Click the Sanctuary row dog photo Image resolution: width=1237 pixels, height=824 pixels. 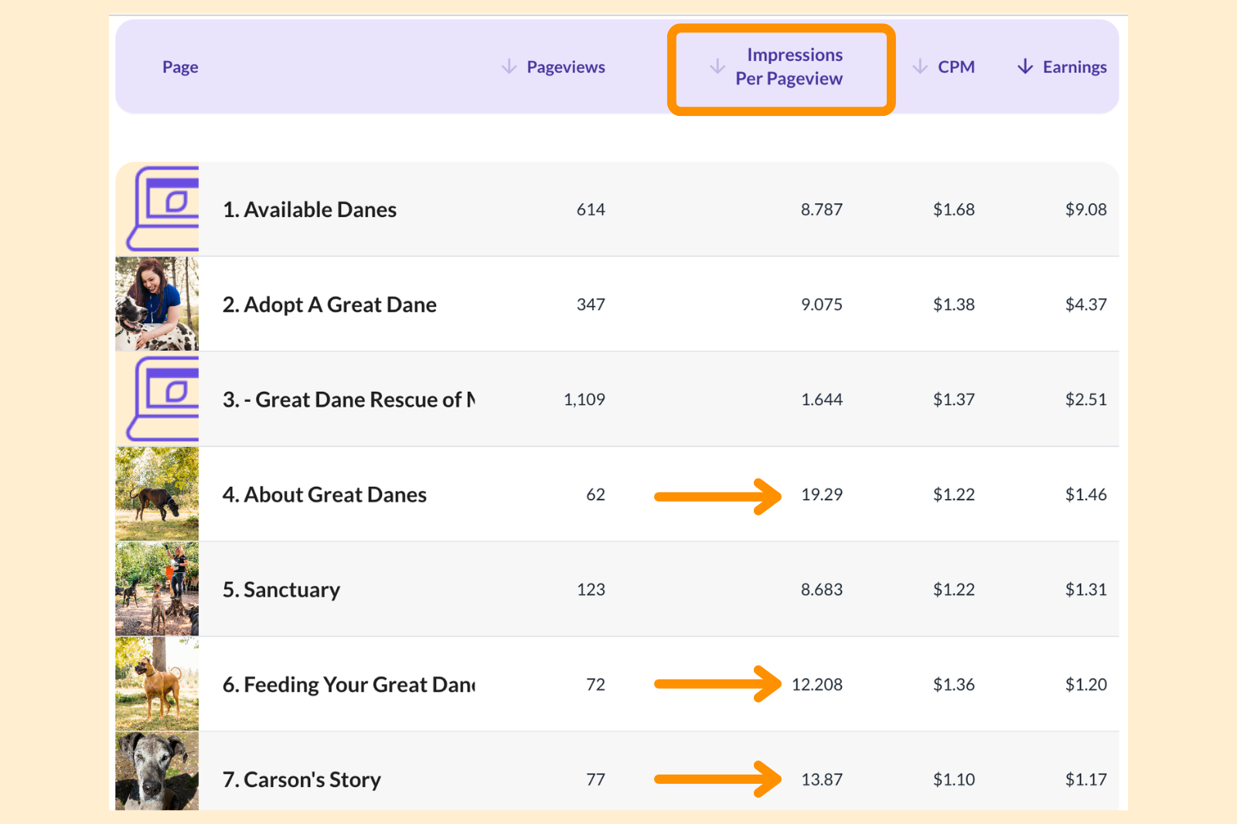pyautogui.click(x=158, y=589)
